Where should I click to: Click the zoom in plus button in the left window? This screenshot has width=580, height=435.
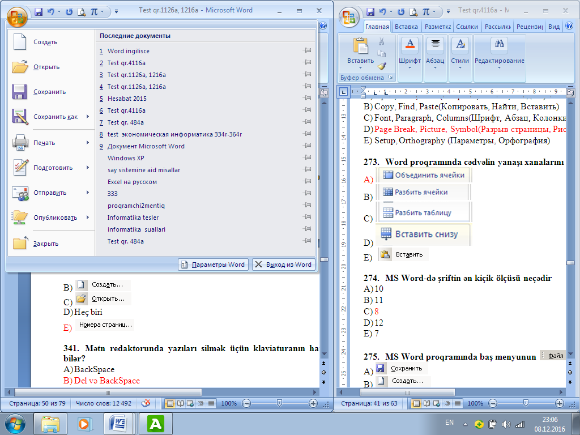pyautogui.click(x=313, y=403)
